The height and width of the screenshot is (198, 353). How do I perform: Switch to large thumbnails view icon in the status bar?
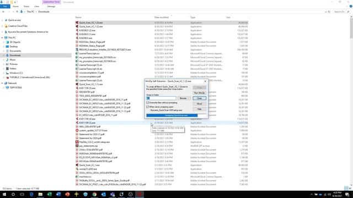coord(350,188)
